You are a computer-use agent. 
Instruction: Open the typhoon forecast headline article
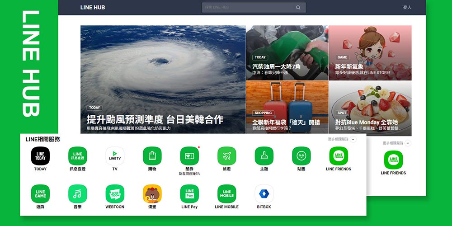(163, 79)
